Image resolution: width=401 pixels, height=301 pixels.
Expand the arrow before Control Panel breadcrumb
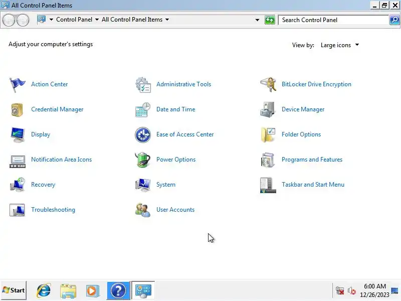[x=51, y=20]
